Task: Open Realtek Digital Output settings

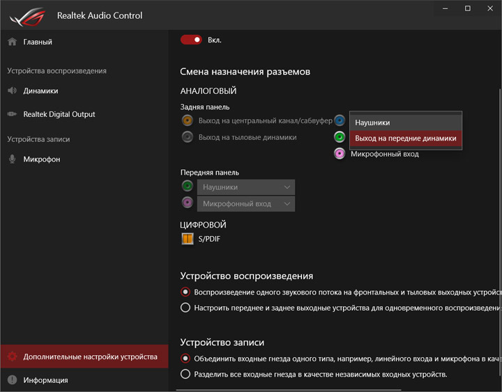Action: (59, 114)
